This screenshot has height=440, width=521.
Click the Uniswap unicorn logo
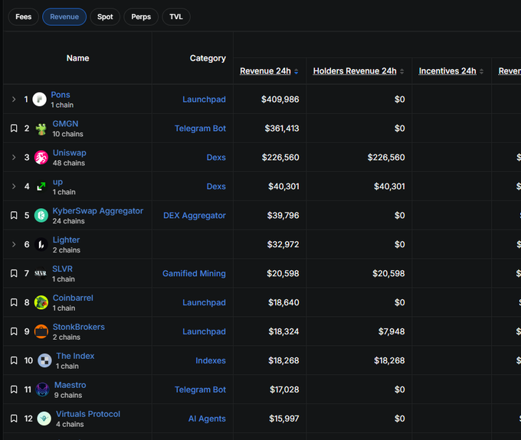tap(41, 158)
